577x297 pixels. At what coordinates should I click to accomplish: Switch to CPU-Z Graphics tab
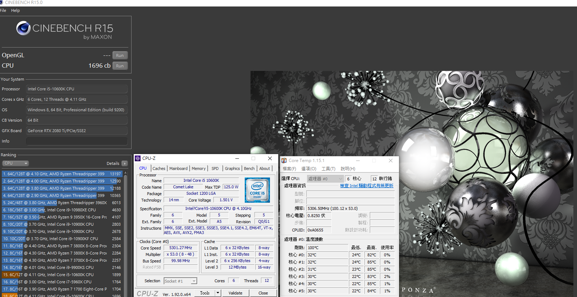pyautogui.click(x=232, y=168)
